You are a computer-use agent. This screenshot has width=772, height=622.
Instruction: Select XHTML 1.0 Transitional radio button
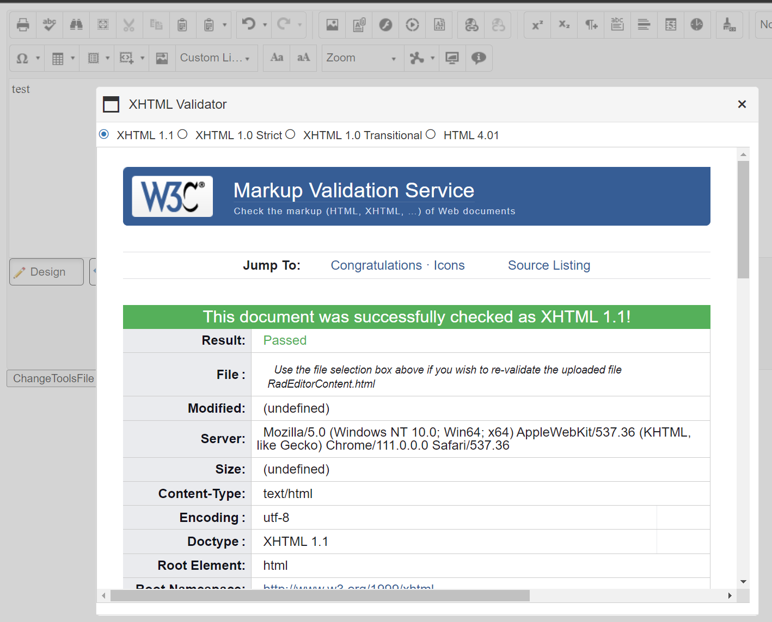290,134
